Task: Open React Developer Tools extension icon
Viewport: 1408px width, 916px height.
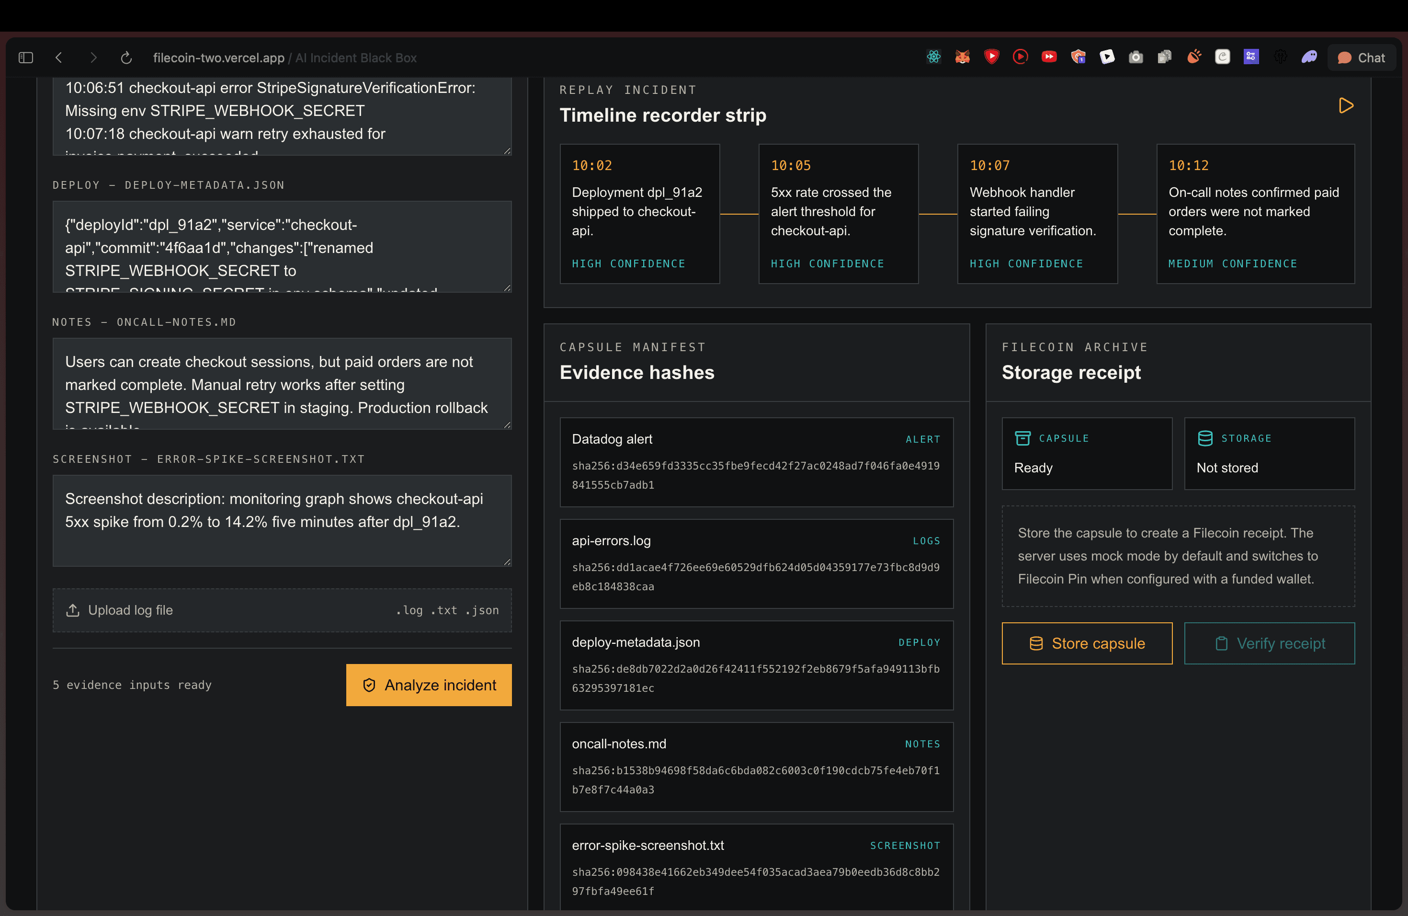Action: [933, 57]
